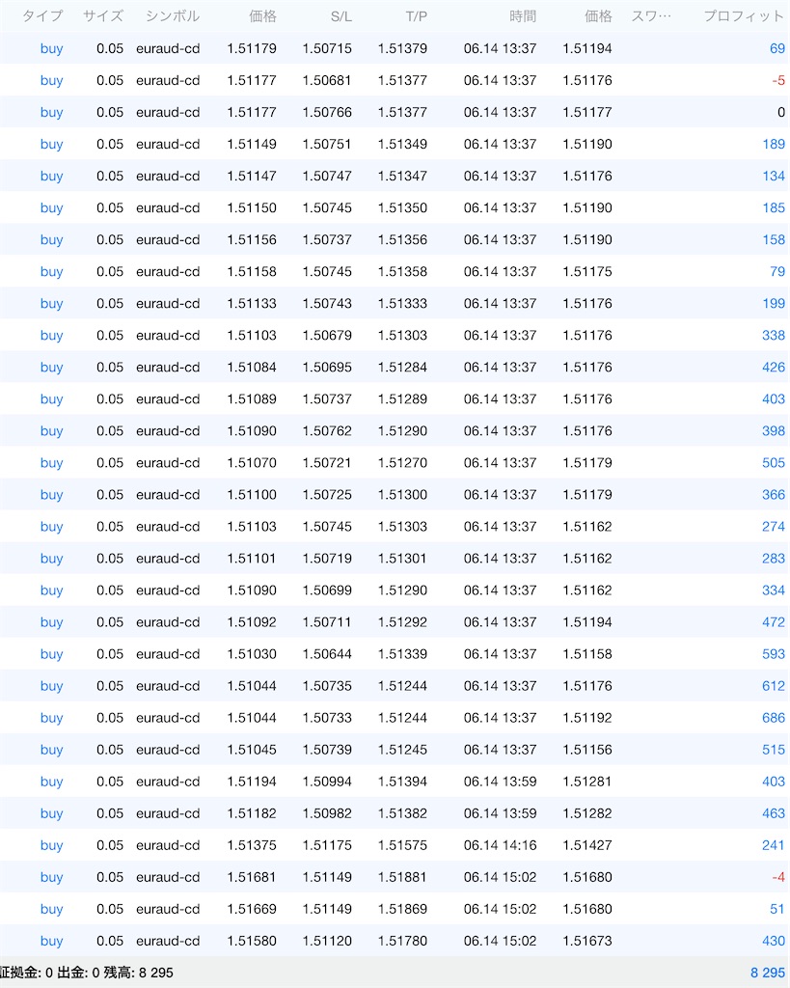The width and height of the screenshot is (790, 988).
Task: Click the balance summary 証拠金 出金 残高 text
Action: [x=86, y=973]
